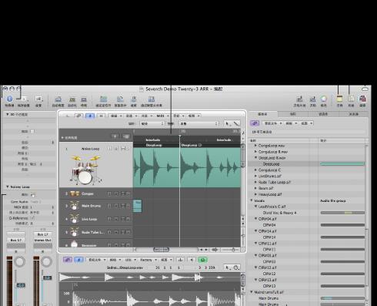Click the left channel strip volume fader
Image resolution: width=377 pixels, height=306 pixels.
click(21, 285)
